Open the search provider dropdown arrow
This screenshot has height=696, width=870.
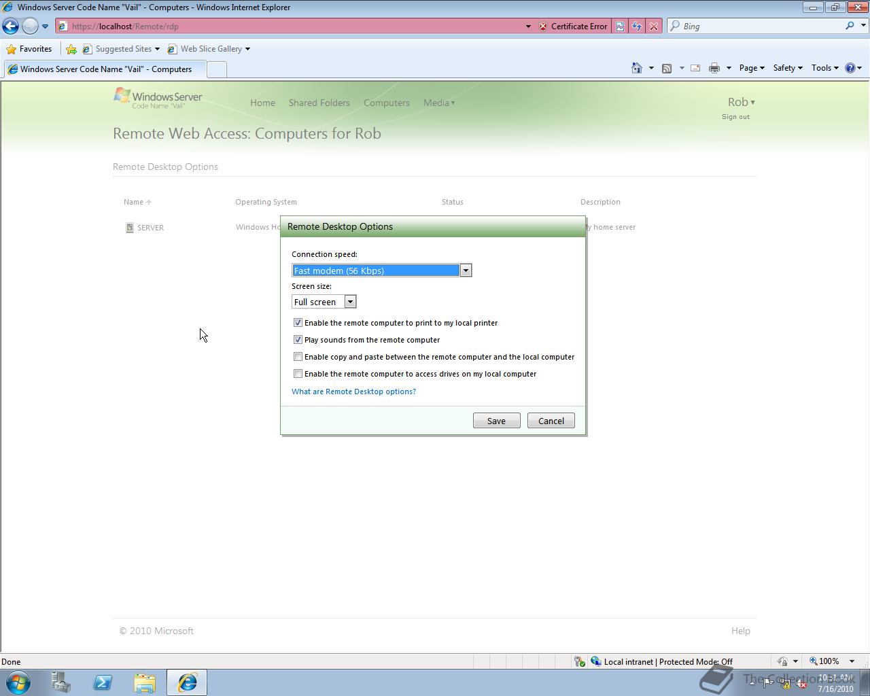pos(864,26)
